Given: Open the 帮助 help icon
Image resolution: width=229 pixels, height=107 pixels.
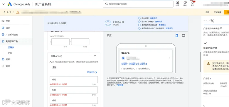Looking at the screenshot, I should point(185,2).
